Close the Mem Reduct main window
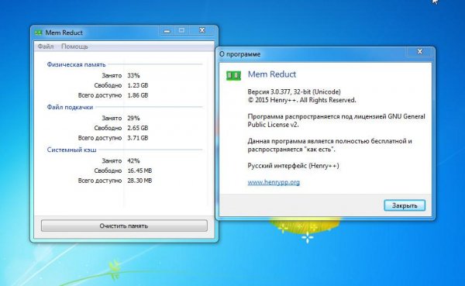This screenshot has width=465, height=286. tap(202, 30)
